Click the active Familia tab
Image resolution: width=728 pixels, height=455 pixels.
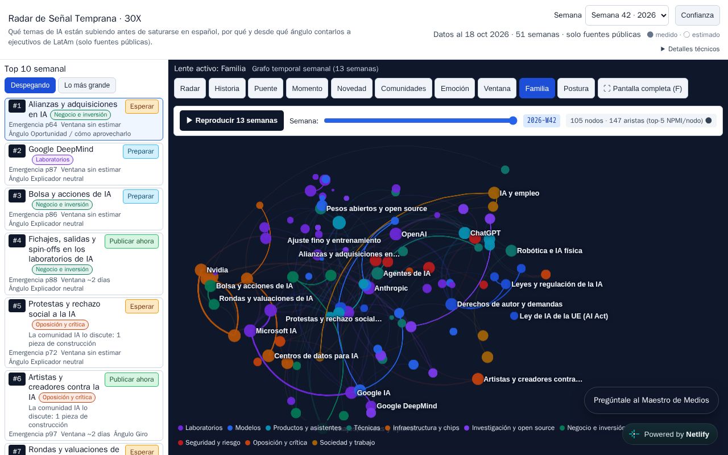(537, 88)
